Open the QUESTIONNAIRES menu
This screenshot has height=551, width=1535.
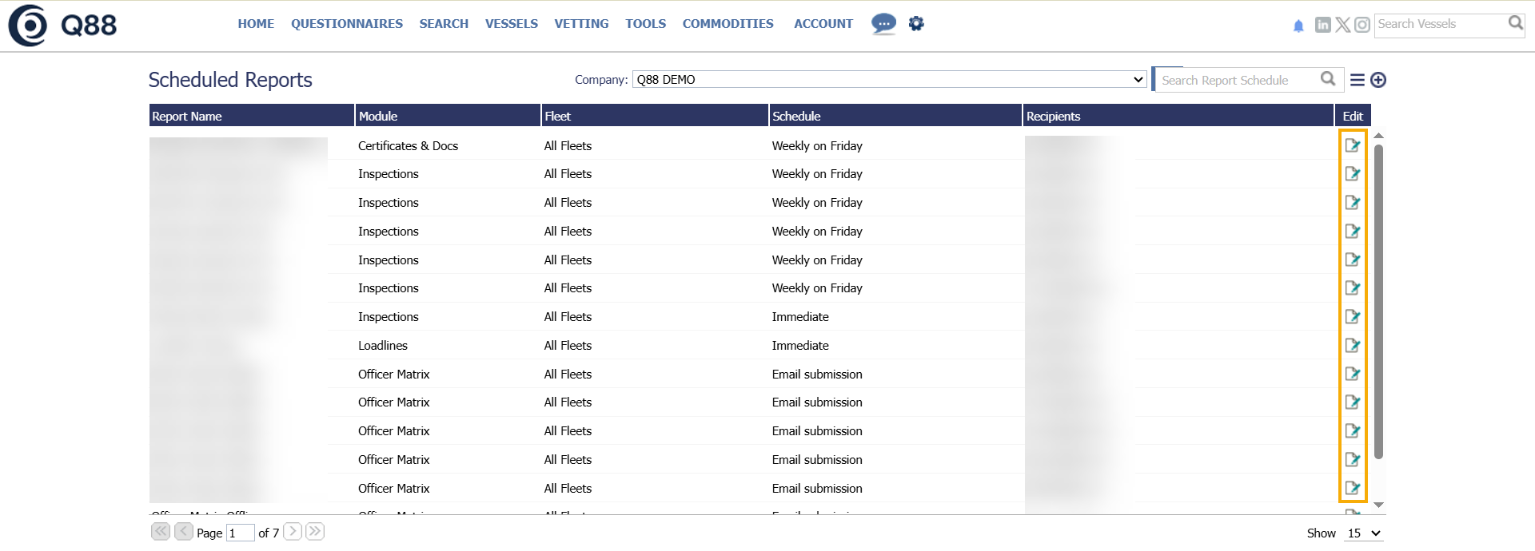[x=347, y=24]
